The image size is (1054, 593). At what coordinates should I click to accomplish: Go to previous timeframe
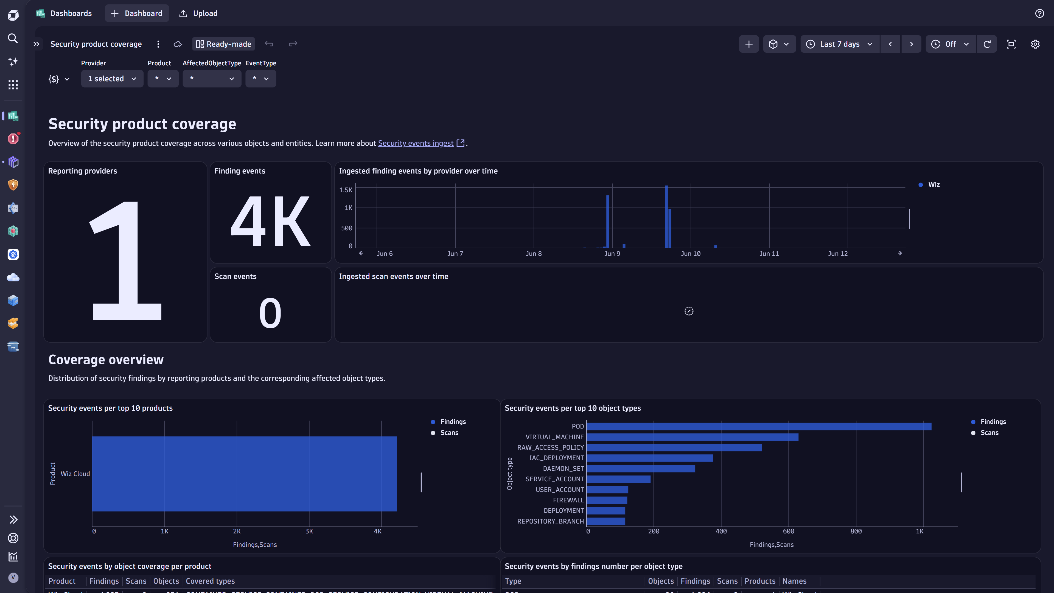(x=890, y=44)
